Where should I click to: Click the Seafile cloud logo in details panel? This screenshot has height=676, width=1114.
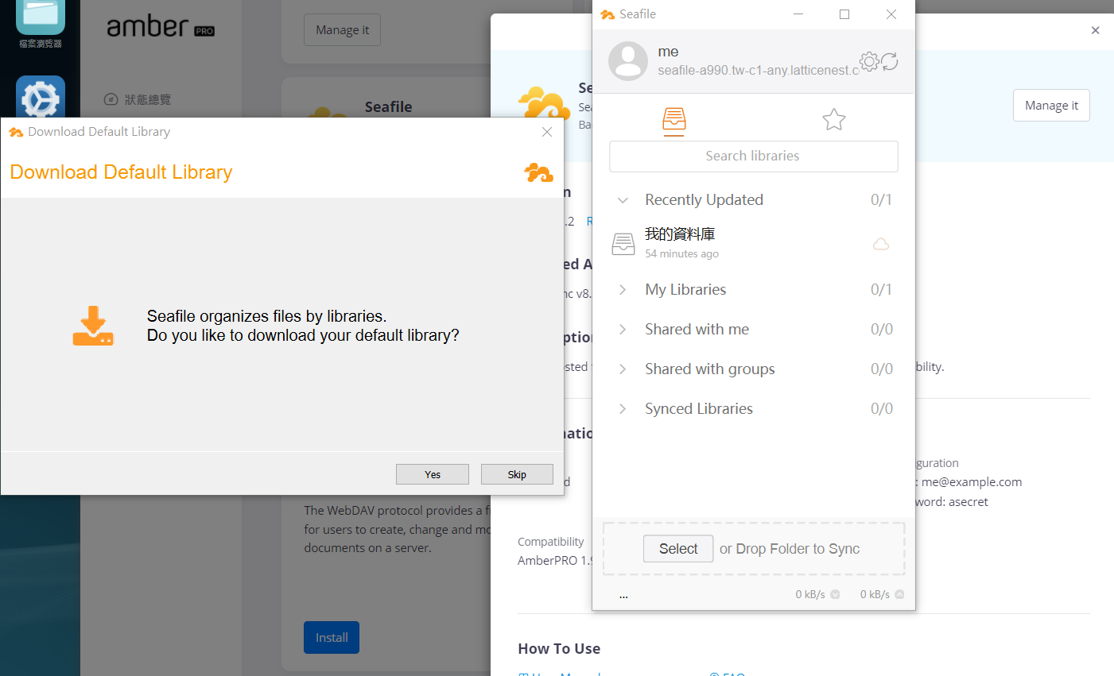coord(542,105)
